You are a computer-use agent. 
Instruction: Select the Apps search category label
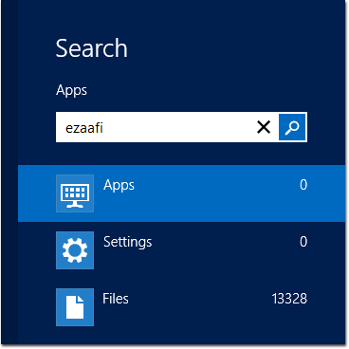pyautogui.click(x=119, y=185)
